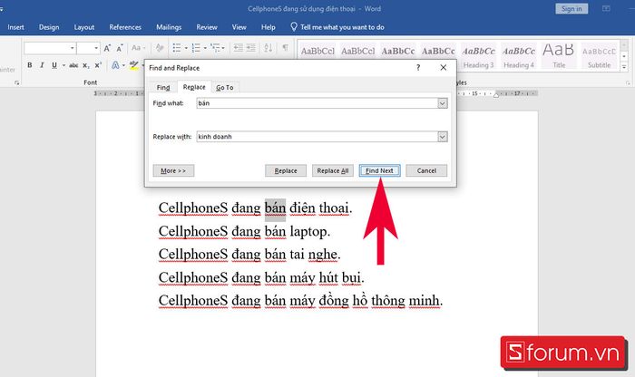This screenshot has height=377, width=635.
Task: Select the Replace tab in dialog
Action: click(194, 87)
